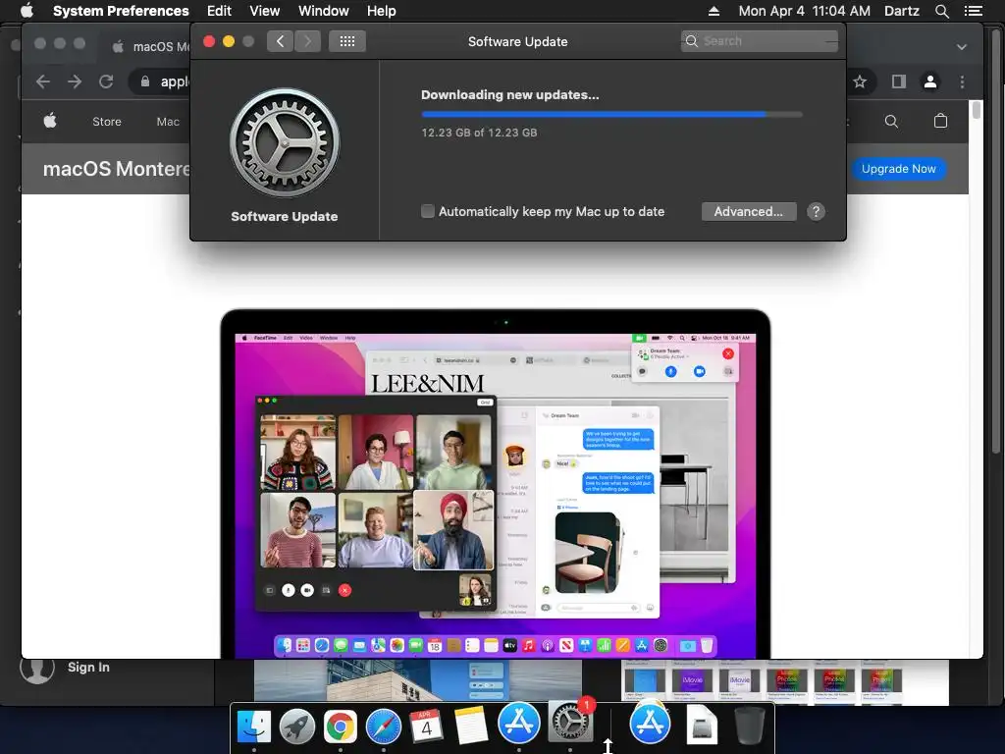This screenshot has height=754, width=1005.
Task: Open the Window menu
Action: coord(324,11)
